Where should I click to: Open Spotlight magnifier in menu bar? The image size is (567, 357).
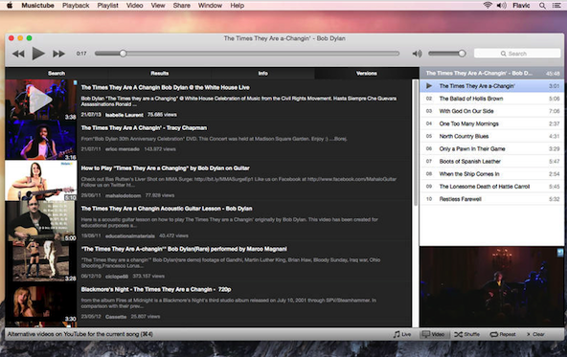(x=542, y=6)
